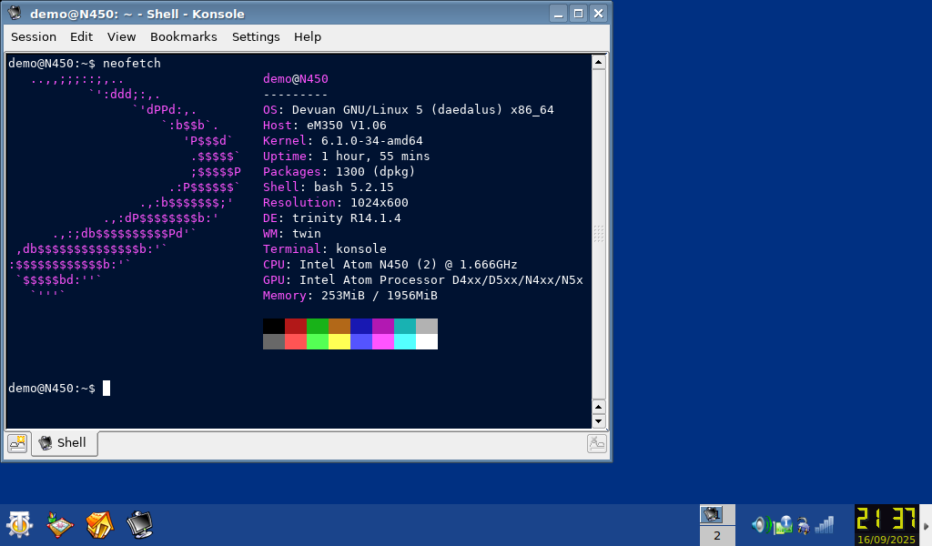
Task: Maximize the Konsole window
Action: point(578,14)
